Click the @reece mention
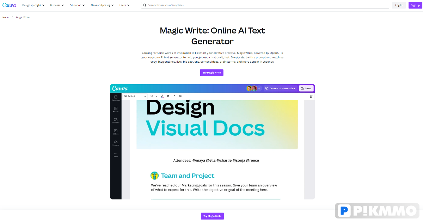 252,160
